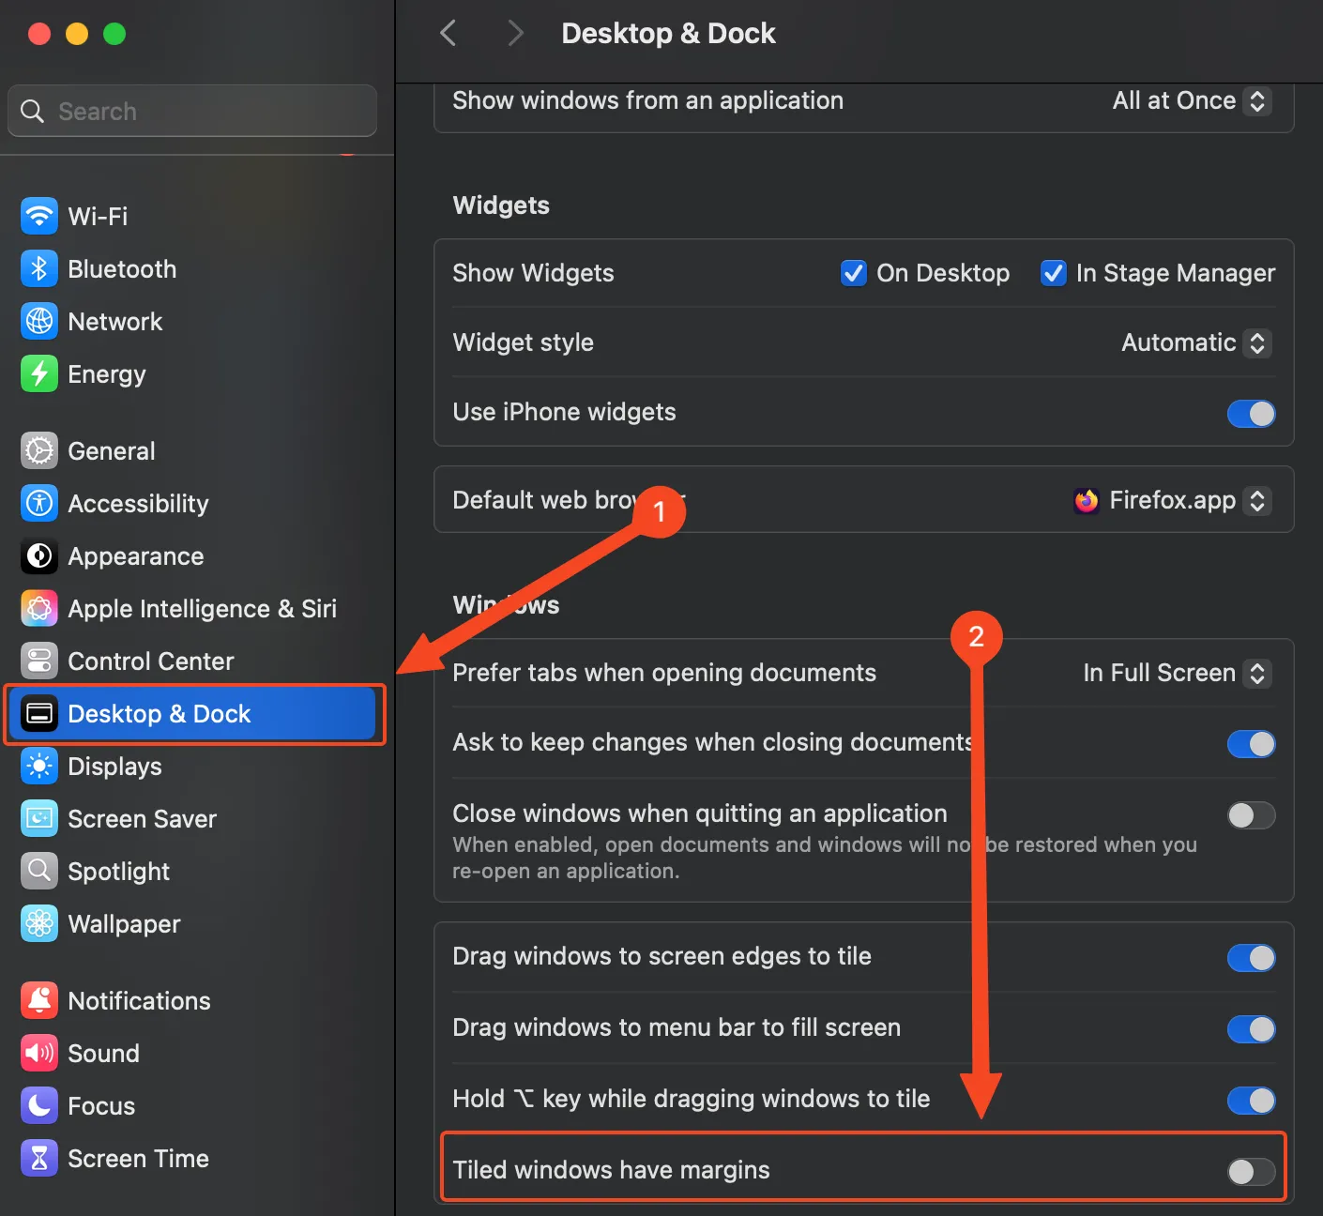
Task: Toggle Hold Option key while dragging switch
Action: [x=1252, y=1101]
